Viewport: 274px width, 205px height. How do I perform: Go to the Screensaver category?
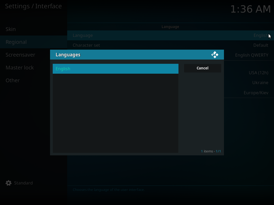click(20, 55)
